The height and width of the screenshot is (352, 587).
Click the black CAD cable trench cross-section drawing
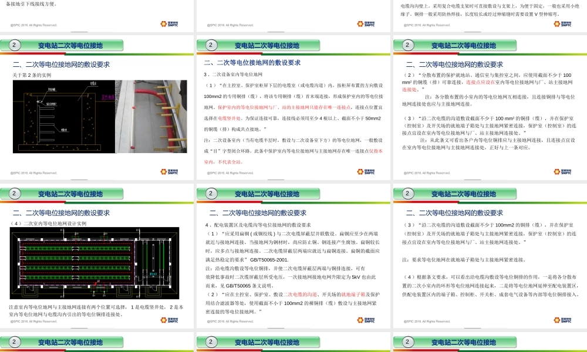pos(64,116)
